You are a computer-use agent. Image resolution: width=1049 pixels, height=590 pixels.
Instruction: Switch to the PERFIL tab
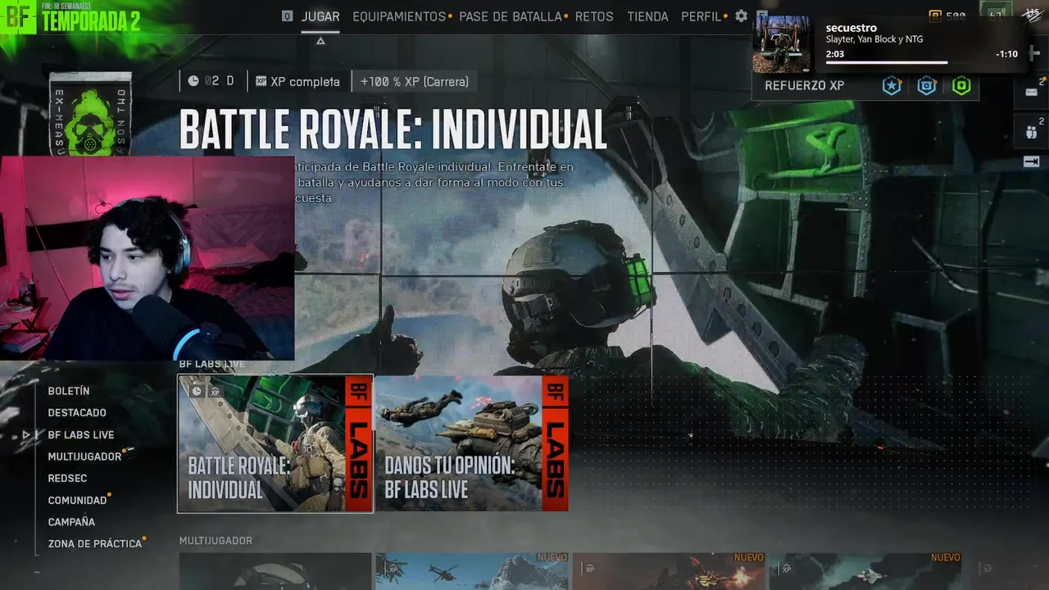click(702, 16)
